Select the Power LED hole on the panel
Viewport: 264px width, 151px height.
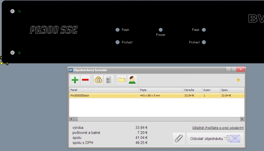[161, 30]
